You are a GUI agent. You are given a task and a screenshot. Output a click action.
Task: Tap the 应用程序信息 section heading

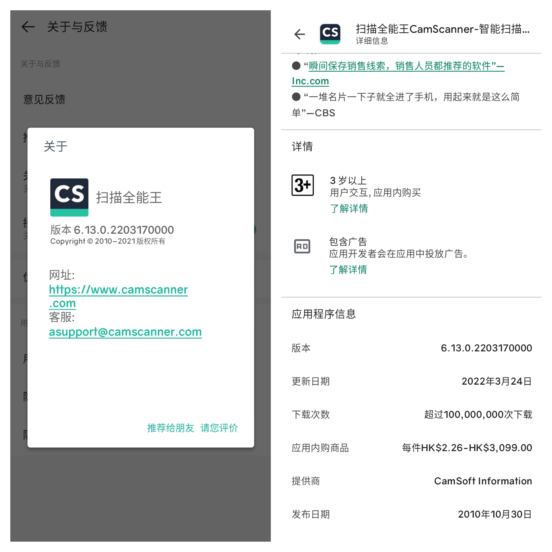tap(324, 314)
